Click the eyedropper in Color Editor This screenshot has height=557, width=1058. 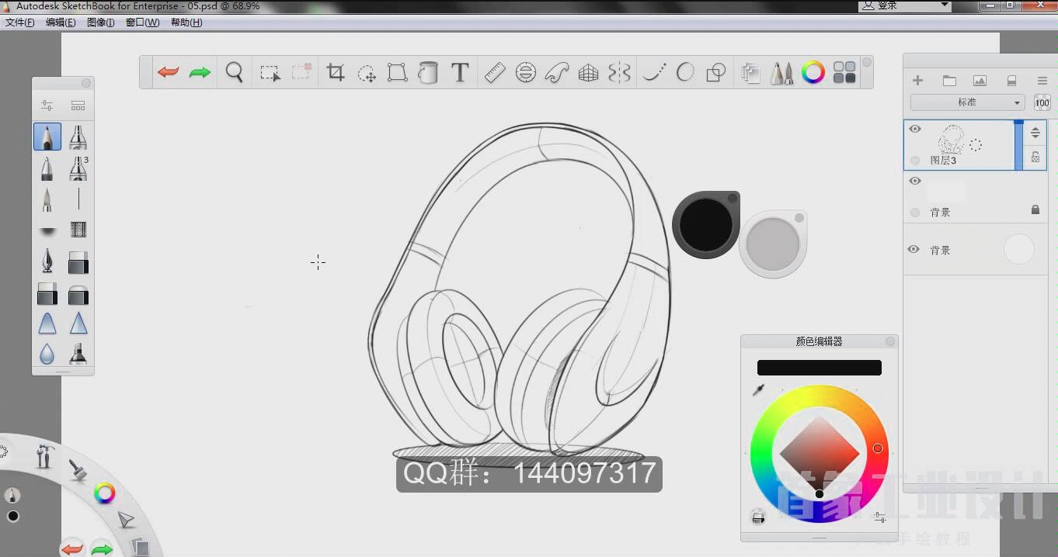(758, 390)
